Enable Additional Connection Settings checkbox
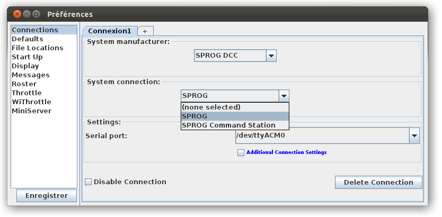This screenshot has height=217, width=442. tap(241, 152)
